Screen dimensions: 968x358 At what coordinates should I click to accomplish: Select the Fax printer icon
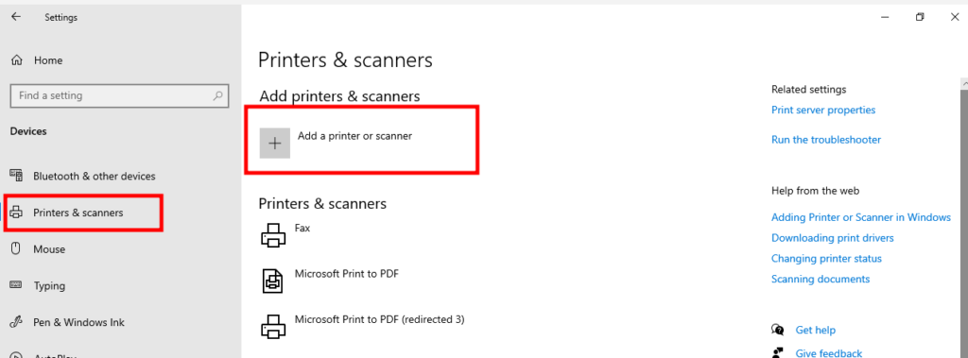273,234
